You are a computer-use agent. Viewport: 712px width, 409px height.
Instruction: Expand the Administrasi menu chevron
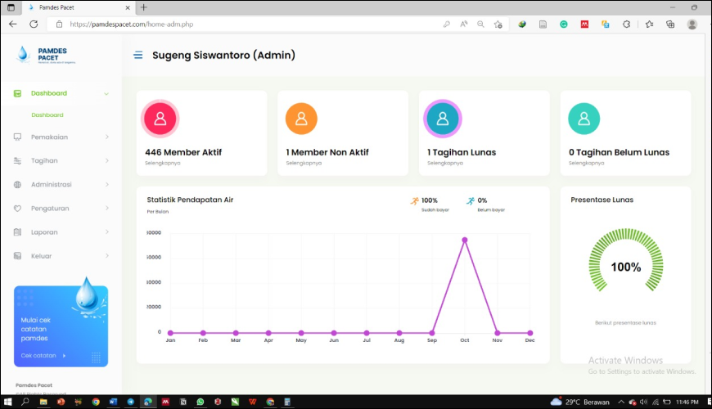point(106,185)
